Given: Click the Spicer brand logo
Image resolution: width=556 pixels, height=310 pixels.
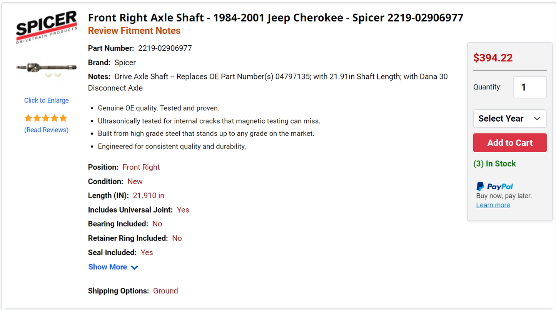Looking at the screenshot, I should [x=46, y=26].
